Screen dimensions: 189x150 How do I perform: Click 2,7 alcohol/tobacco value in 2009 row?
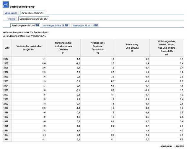113,63
